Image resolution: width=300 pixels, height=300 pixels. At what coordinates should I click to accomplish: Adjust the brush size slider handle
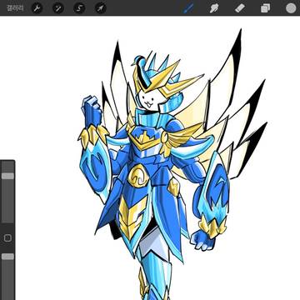pyautogui.click(x=7, y=176)
